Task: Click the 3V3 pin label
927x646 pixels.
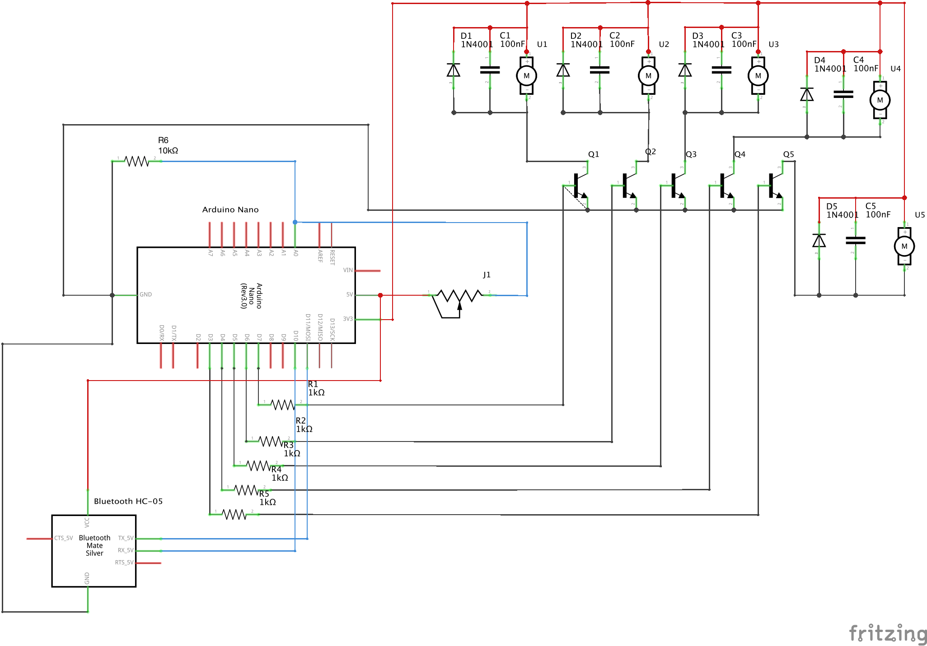Action: tap(348, 319)
